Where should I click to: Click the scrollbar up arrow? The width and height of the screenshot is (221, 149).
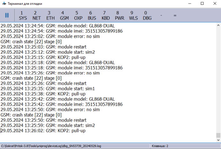218,26
